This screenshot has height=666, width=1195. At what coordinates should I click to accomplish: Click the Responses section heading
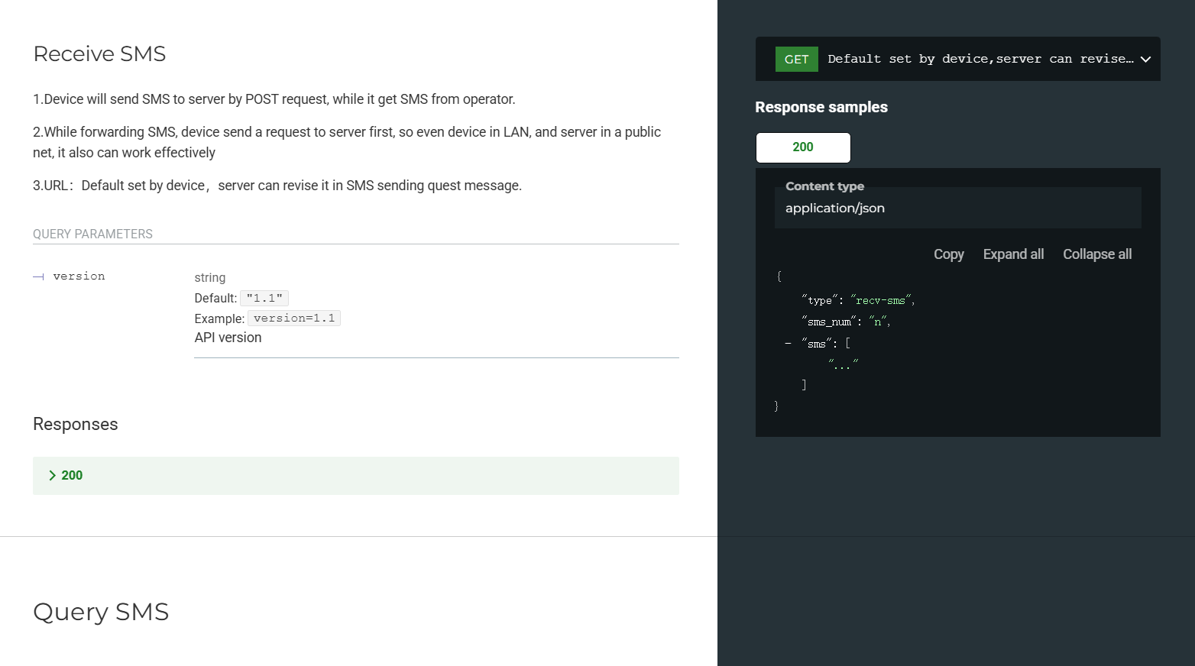pyautogui.click(x=76, y=425)
